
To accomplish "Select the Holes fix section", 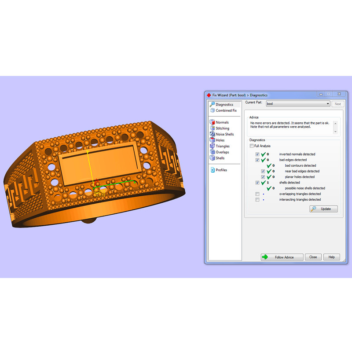I will click(x=220, y=140).
